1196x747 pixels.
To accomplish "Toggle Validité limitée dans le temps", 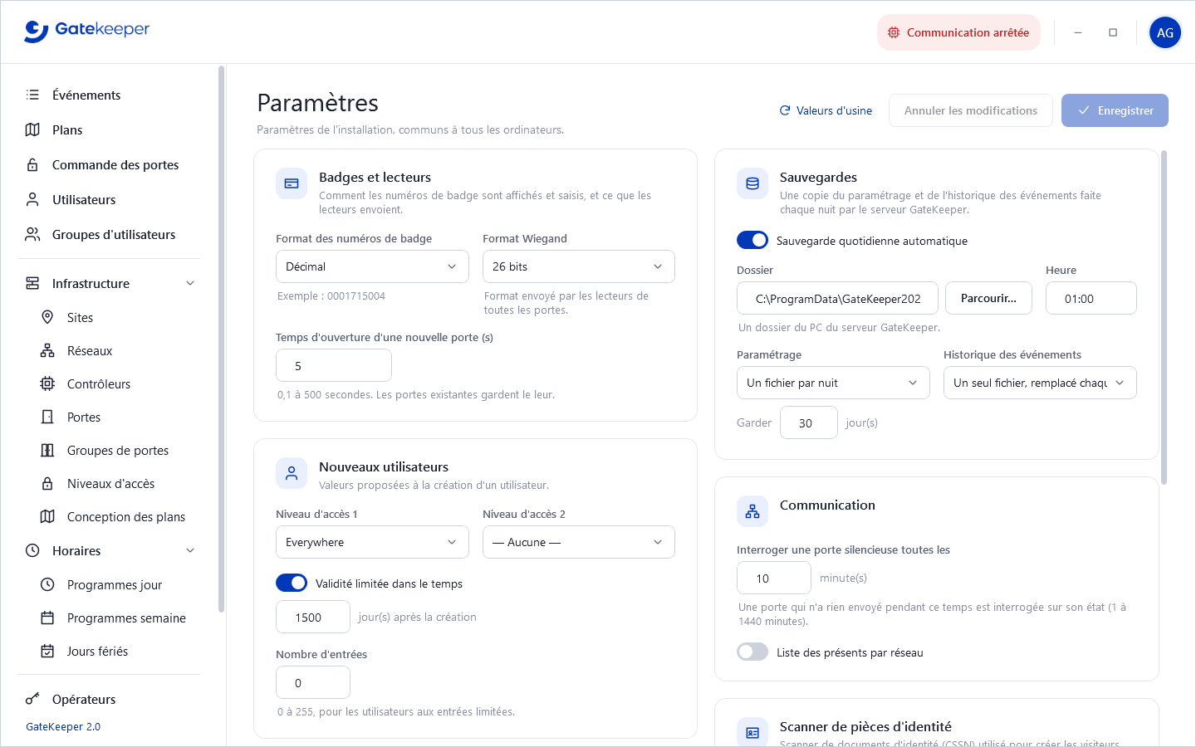I will (292, 583).
